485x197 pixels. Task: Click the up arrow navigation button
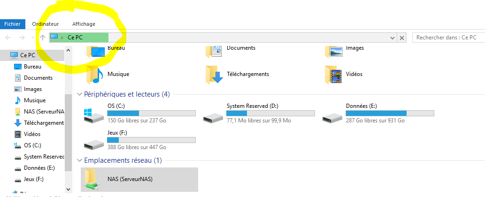point(43,38)
